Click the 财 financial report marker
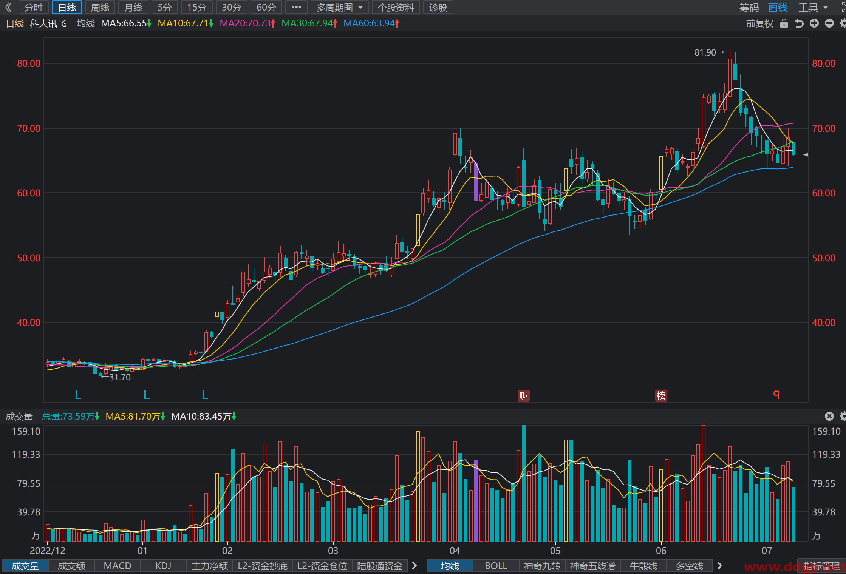The height and width of the screenshot is (574, 846). pyautogui.click(x=524, y=396)
